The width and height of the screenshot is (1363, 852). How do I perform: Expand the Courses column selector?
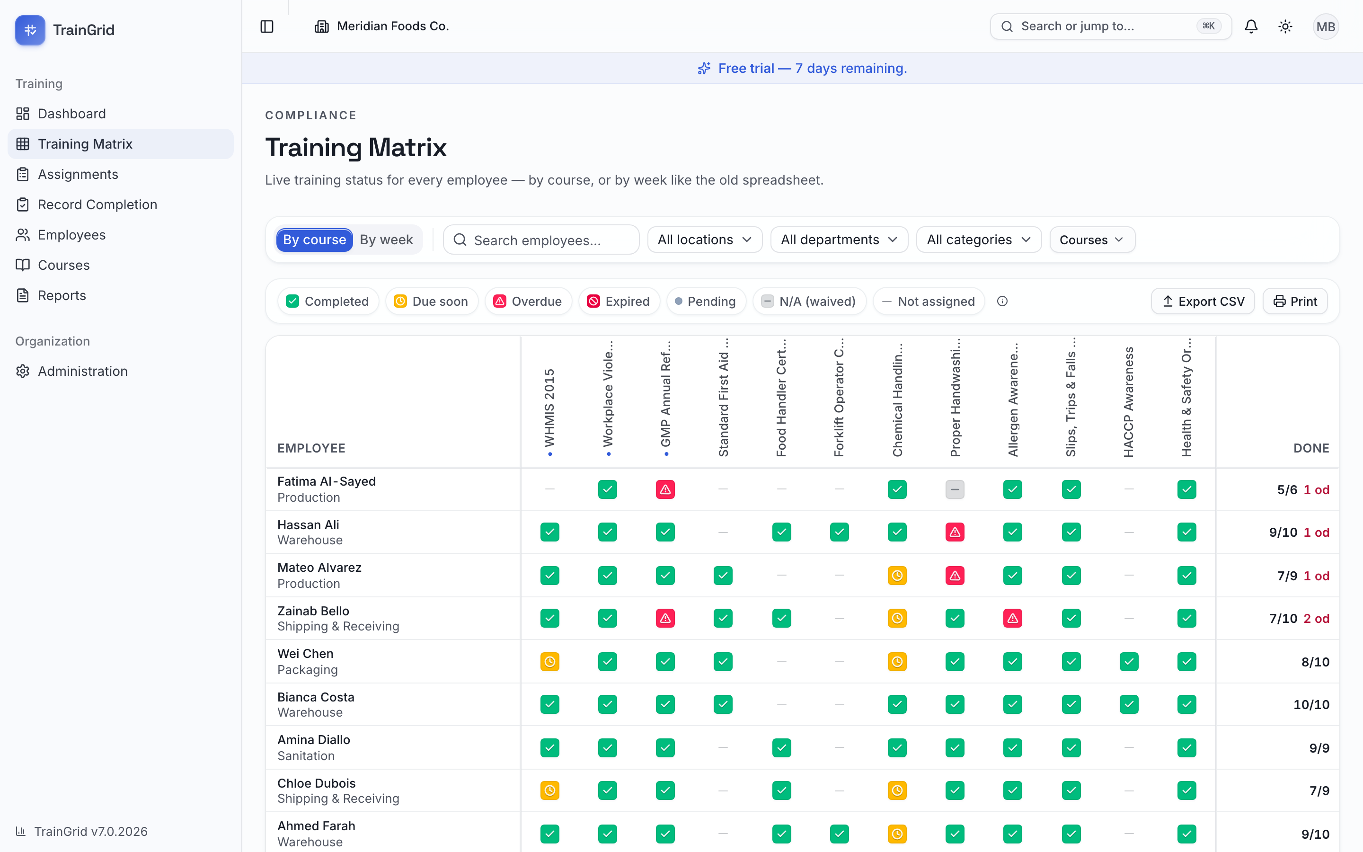point(1091,240)
